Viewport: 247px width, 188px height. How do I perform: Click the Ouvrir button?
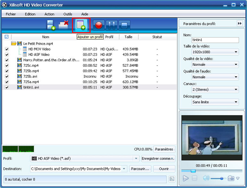(164, 169)
